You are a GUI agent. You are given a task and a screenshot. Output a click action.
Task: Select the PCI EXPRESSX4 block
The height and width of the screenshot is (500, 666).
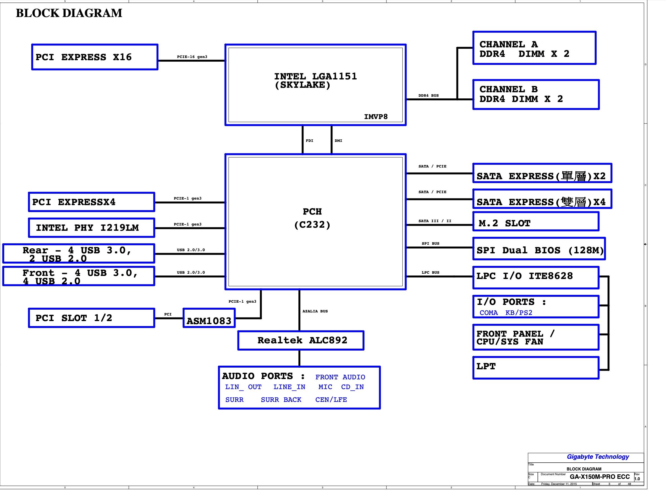pos(91,202)
